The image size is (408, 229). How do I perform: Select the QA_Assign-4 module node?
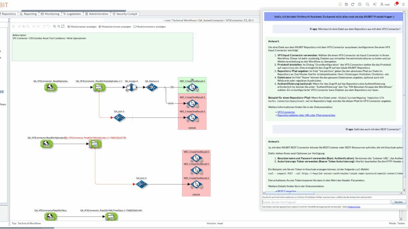(131, 87)
